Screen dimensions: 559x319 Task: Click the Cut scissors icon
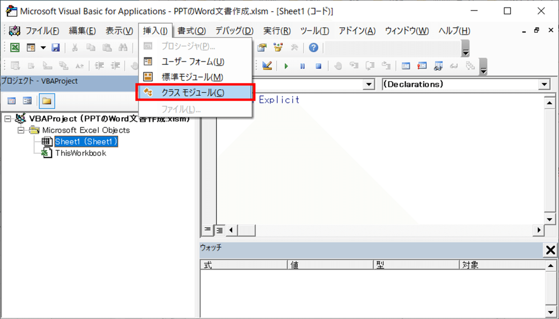[75, 48]
